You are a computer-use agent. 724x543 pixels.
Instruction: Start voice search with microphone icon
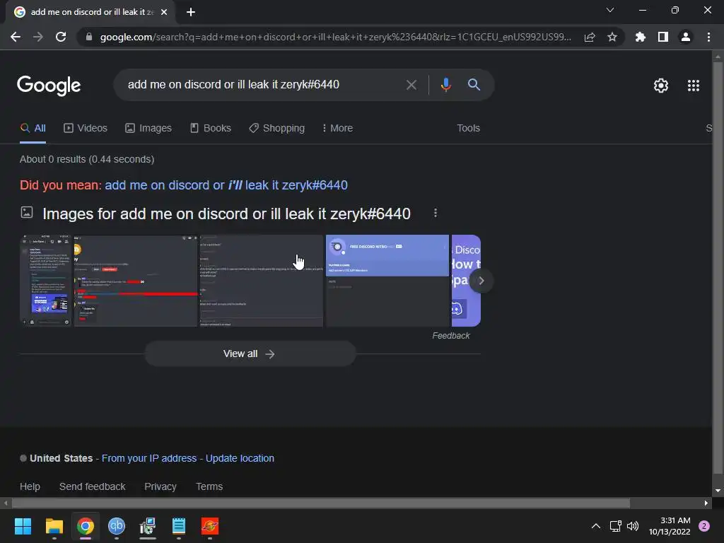445,85
